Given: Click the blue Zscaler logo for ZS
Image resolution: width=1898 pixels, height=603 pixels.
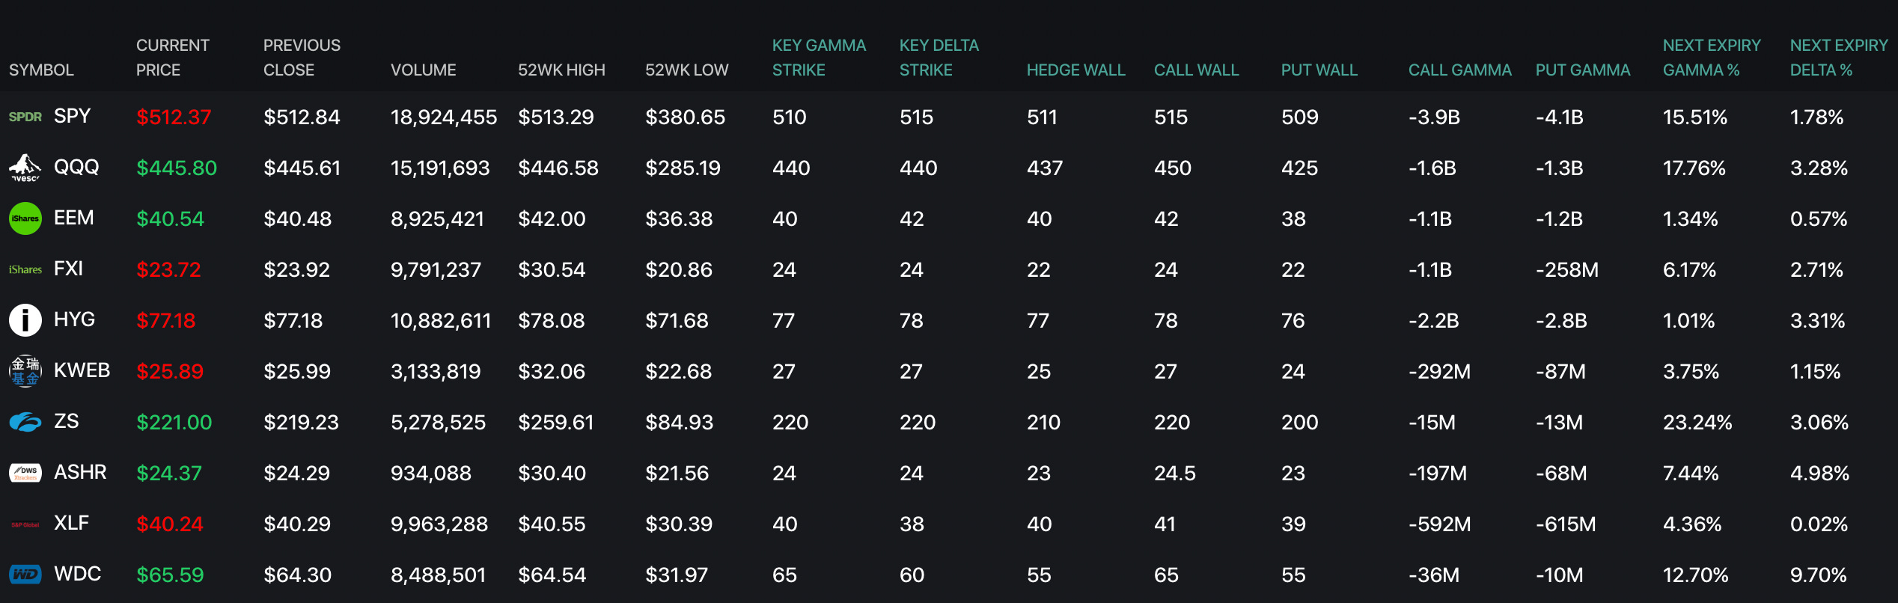Looking at the screenshot, I should [x=25, y=422].
